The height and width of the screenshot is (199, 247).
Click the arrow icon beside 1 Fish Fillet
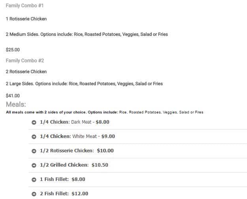click(x=34, y=180)
